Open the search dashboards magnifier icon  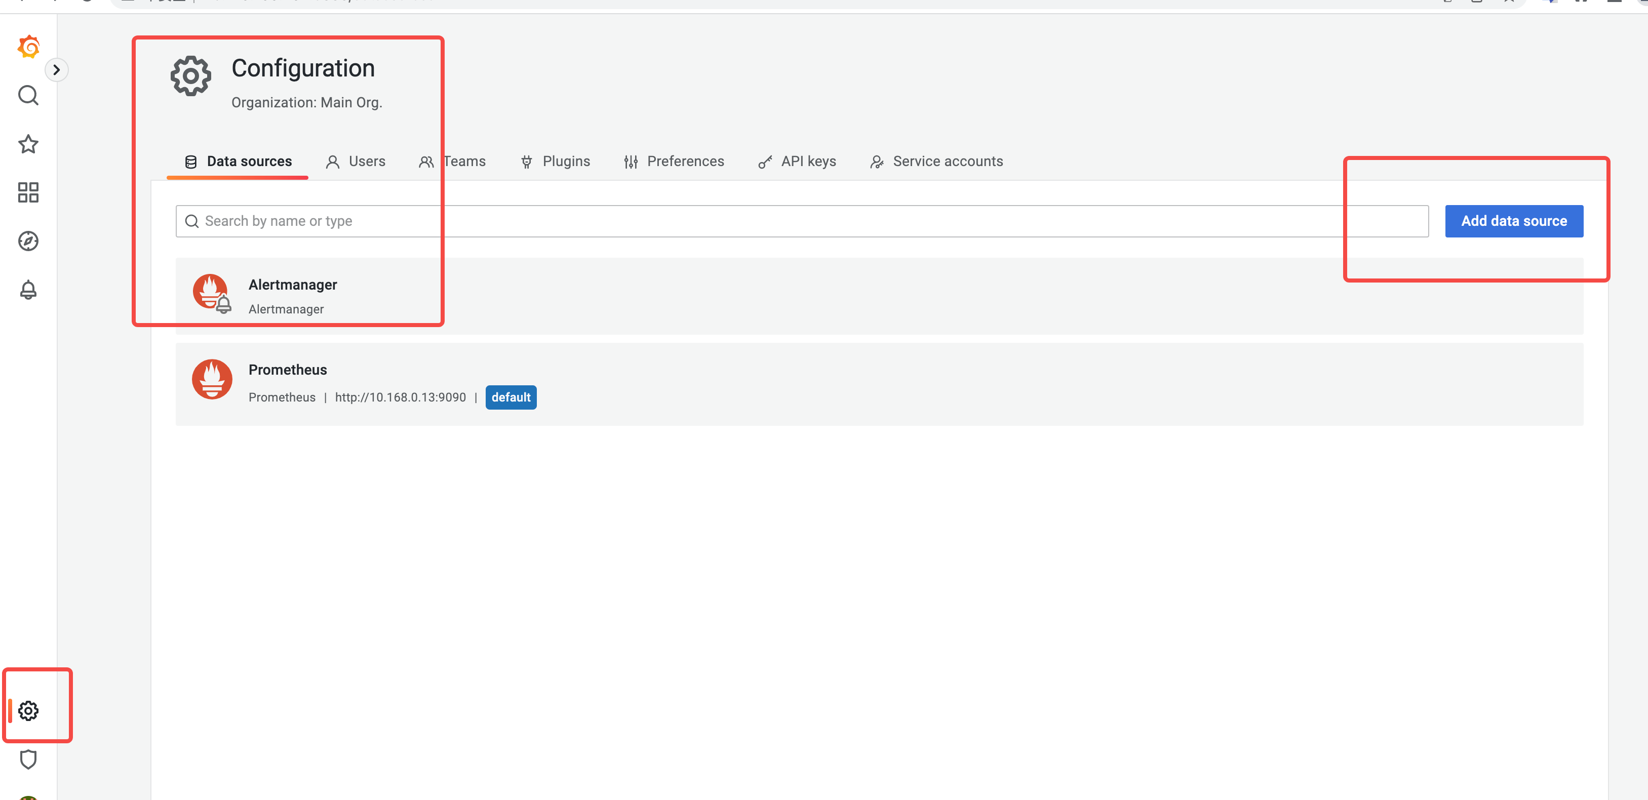click(x=28, y=95)
